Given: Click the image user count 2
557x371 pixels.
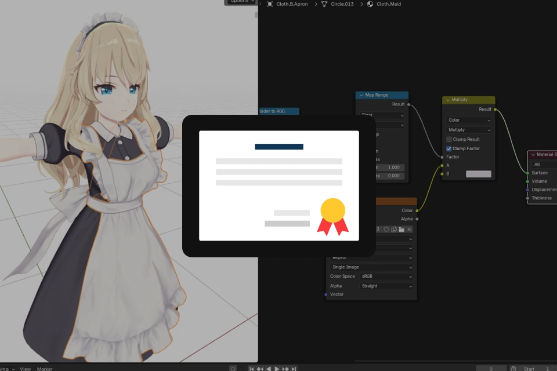Looking at the screenshot, I should pyautogui.click(x=378, y=230).
